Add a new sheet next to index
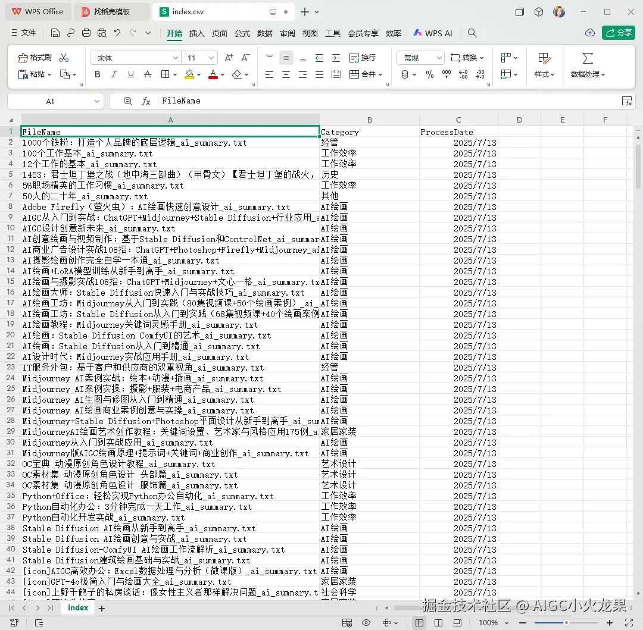 102,609
